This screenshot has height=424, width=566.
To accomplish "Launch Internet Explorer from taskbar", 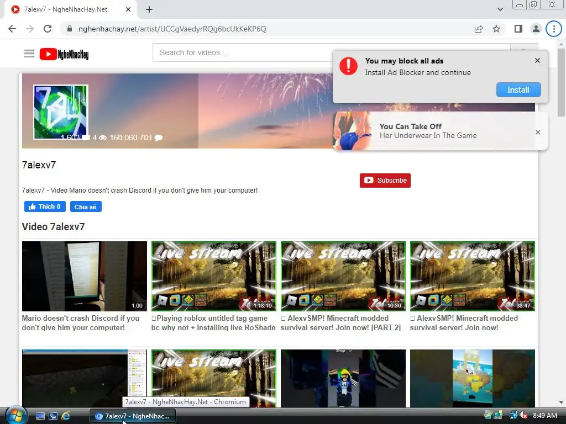I will click(x=66, y=416).
